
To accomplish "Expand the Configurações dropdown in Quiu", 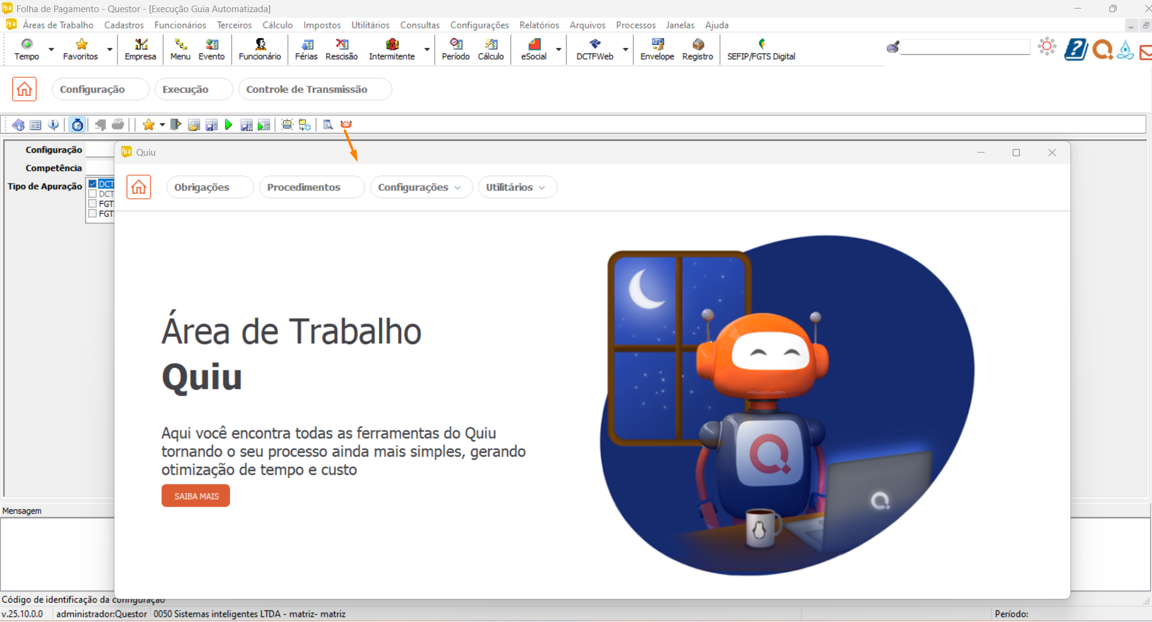I will click(x=420, y=187).
